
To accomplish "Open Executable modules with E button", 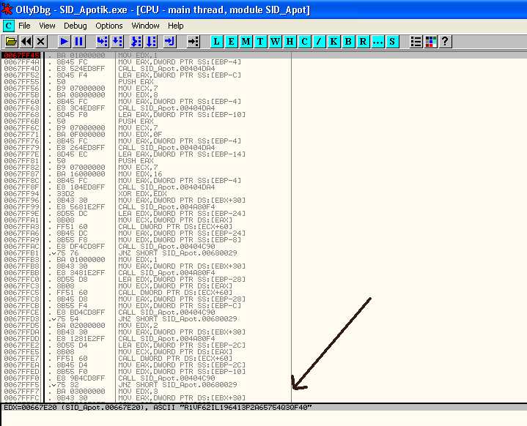I will pos(231,42).
